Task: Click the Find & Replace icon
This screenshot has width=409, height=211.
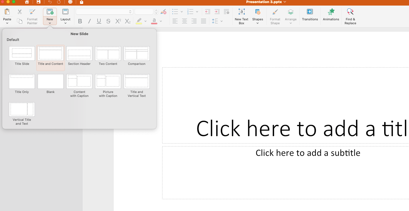Action: (x=350, y=12)
